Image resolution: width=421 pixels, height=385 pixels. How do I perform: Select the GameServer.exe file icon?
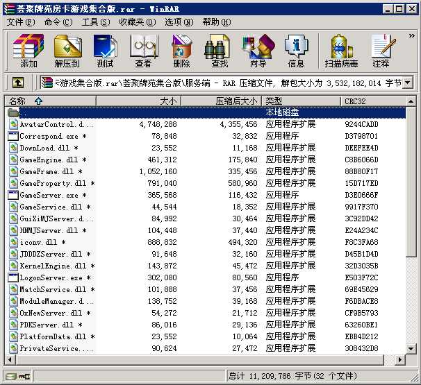(13, 195)
